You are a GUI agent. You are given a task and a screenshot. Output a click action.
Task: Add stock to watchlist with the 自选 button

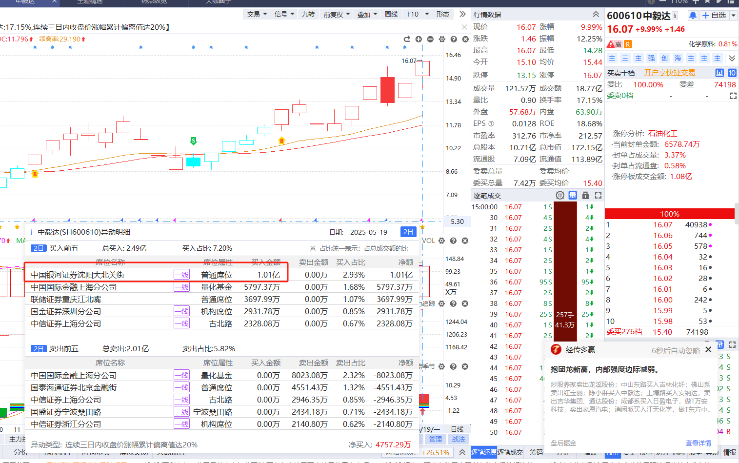[x=714, y=16]
